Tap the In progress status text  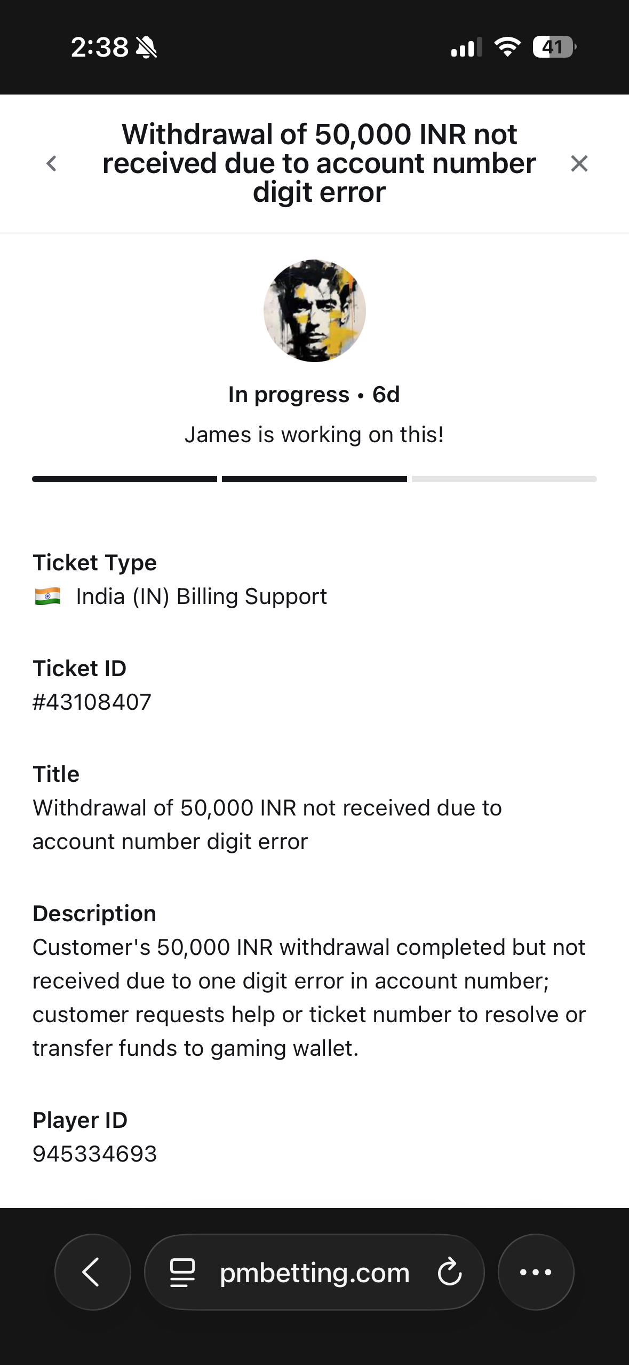point(289,395)
